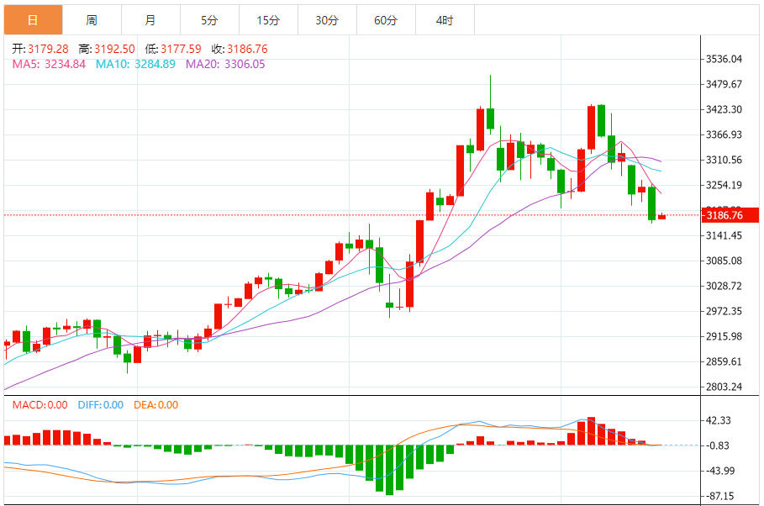Image resolution: width=764 pixels, height=506 pixels.
Task: Click the tallest MACD green histogram bar
Action: coord(389,470)
